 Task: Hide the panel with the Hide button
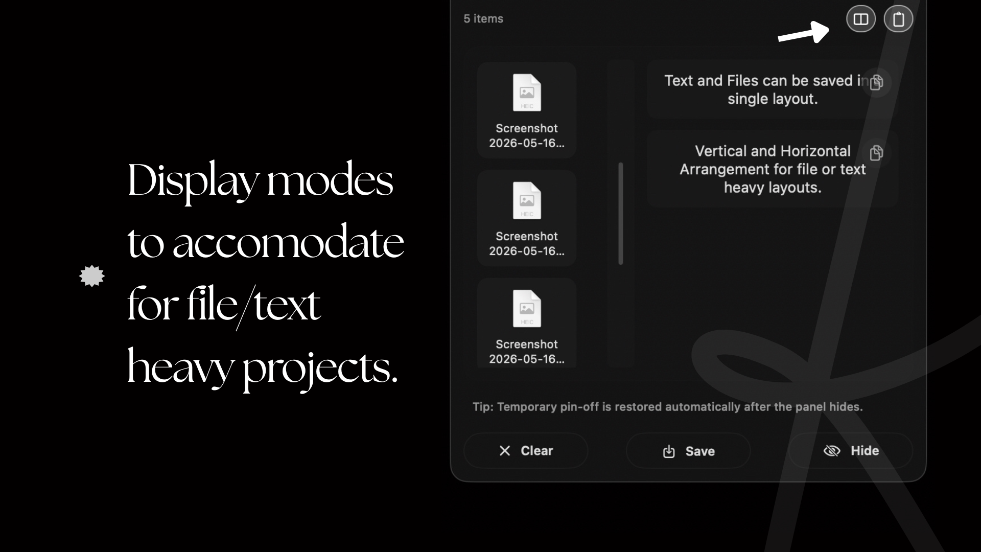point(851,451)
